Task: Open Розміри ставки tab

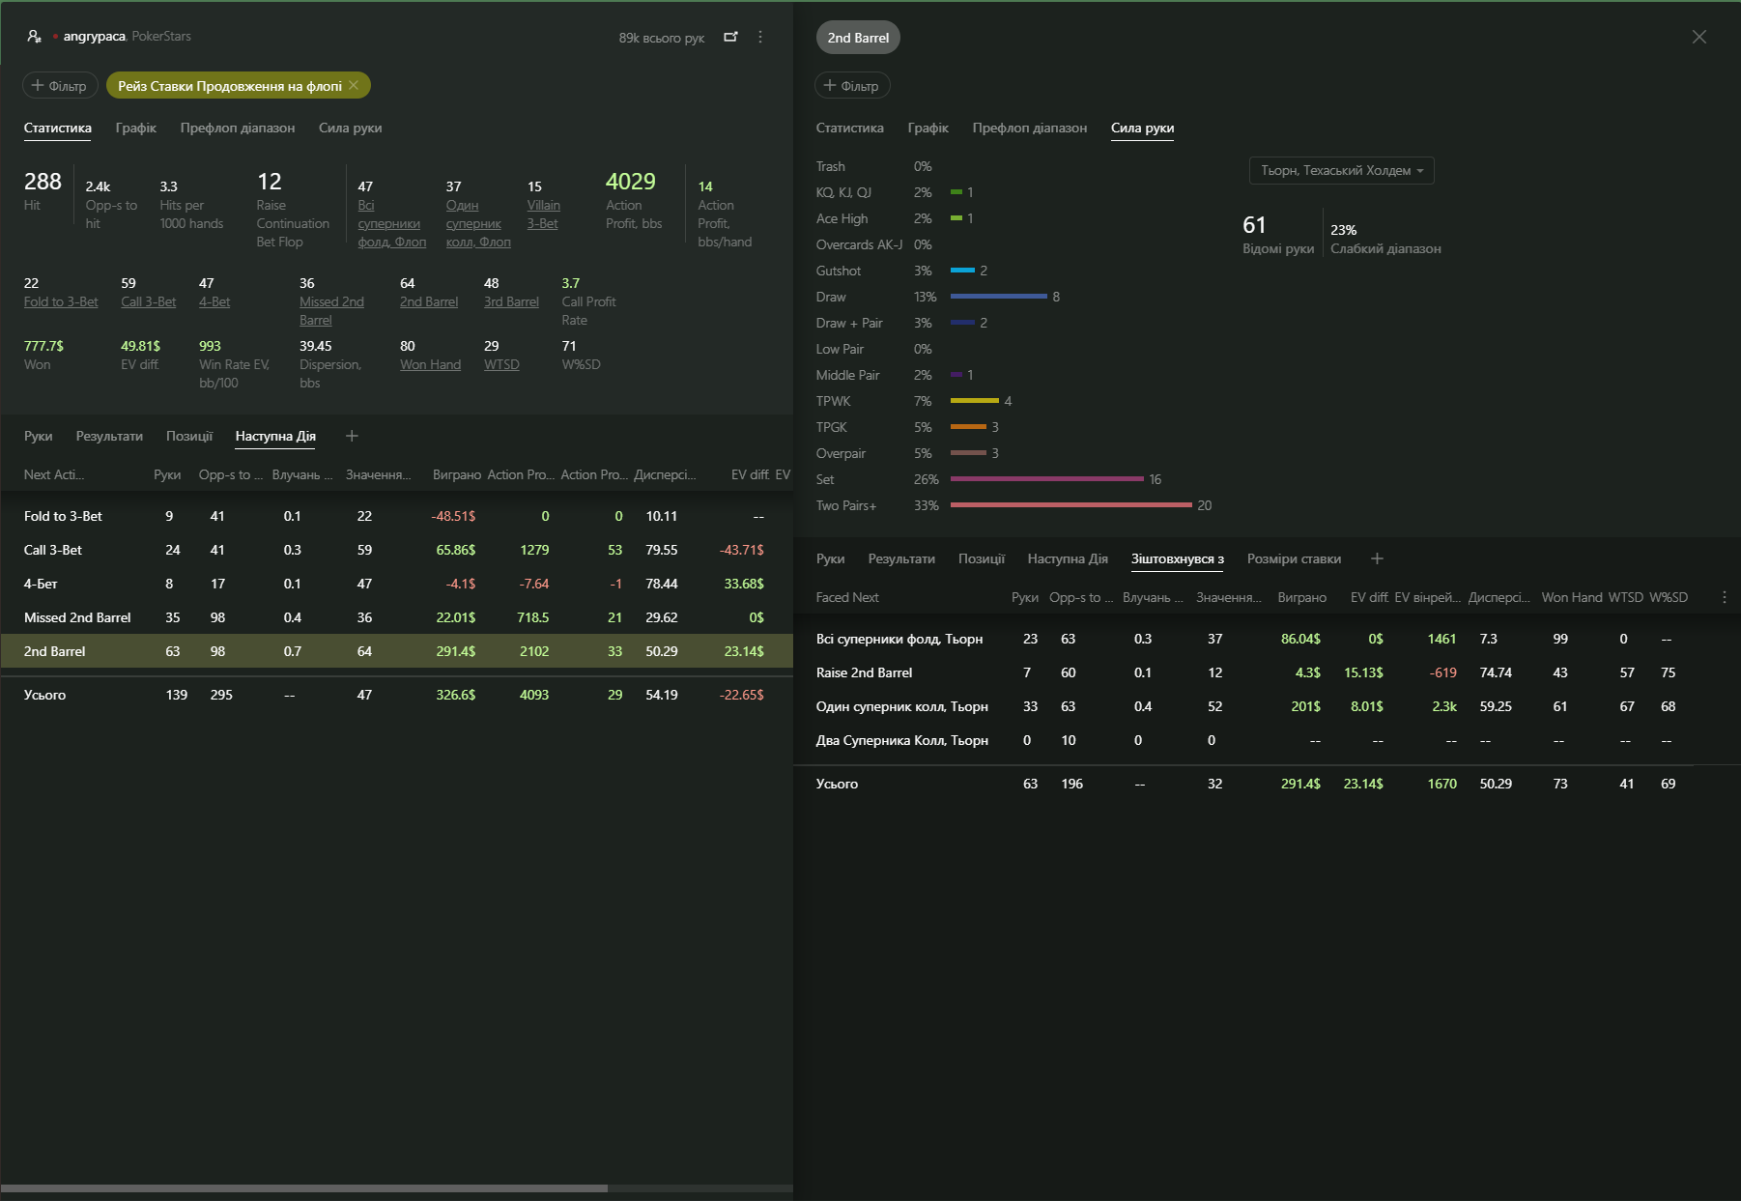Action: [1294, 558]
